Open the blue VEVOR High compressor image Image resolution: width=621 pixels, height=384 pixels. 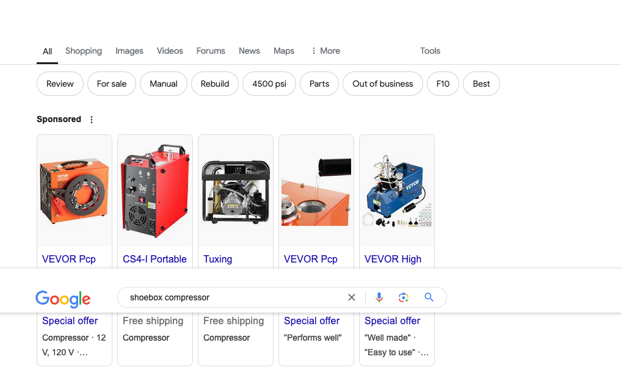[x=397, y=191]
